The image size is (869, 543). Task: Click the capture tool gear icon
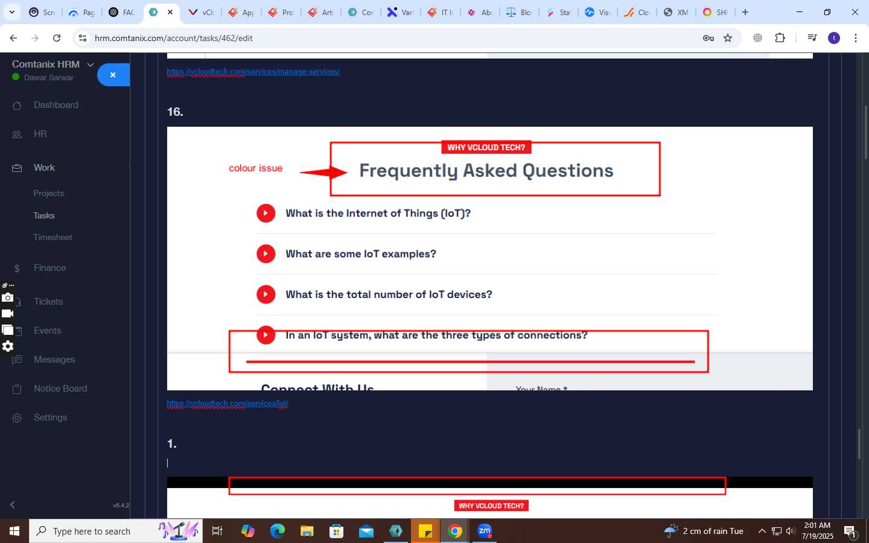click(8, 346)
